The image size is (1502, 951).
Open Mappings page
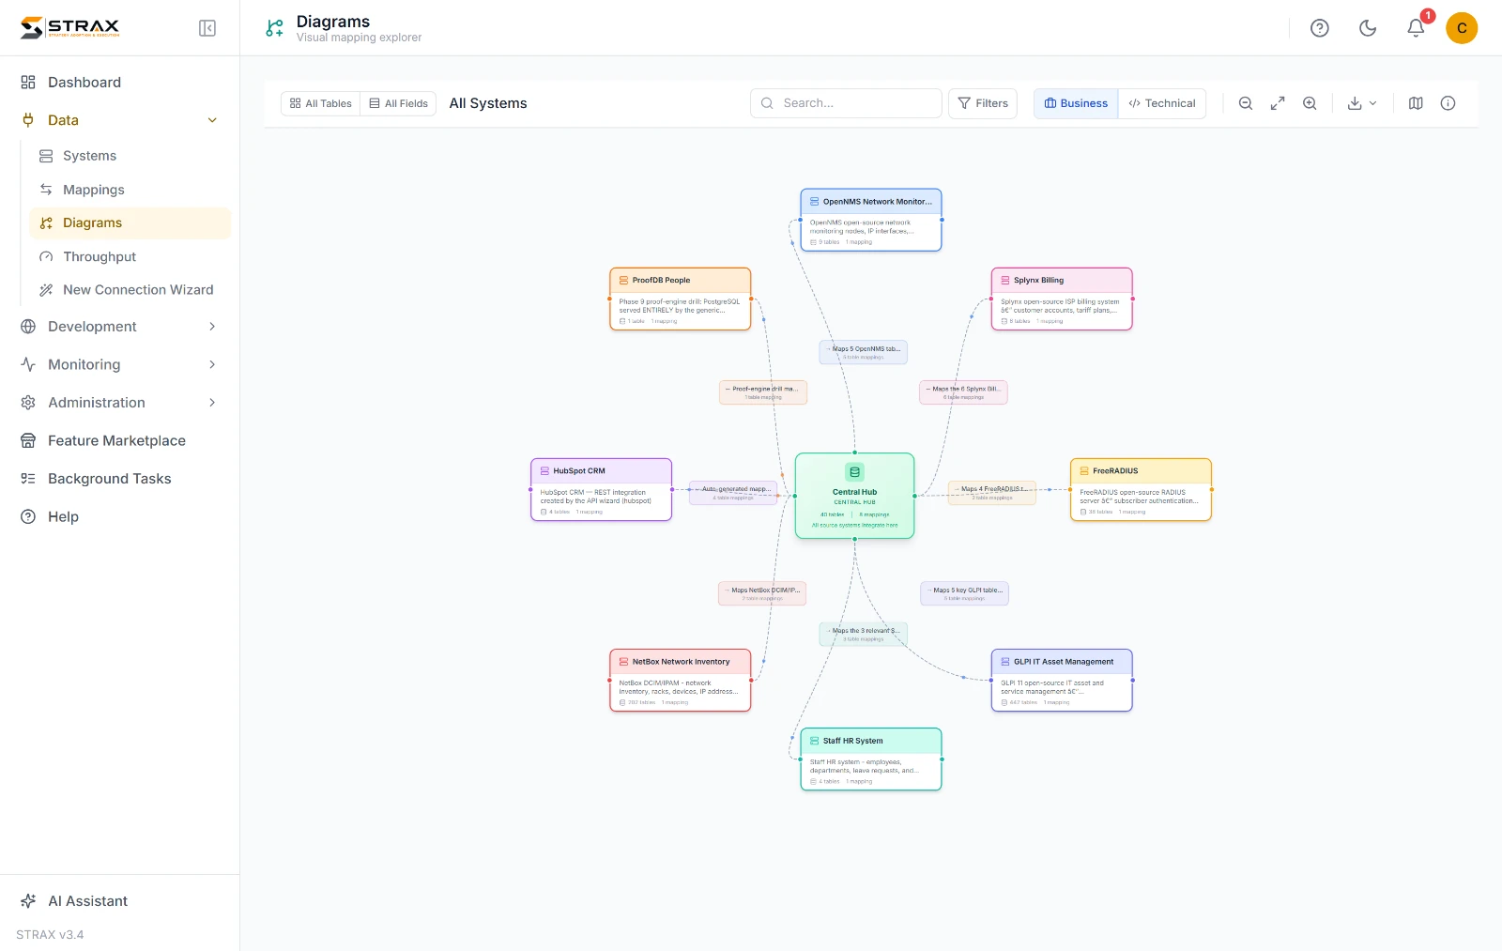tap(130, 190)
